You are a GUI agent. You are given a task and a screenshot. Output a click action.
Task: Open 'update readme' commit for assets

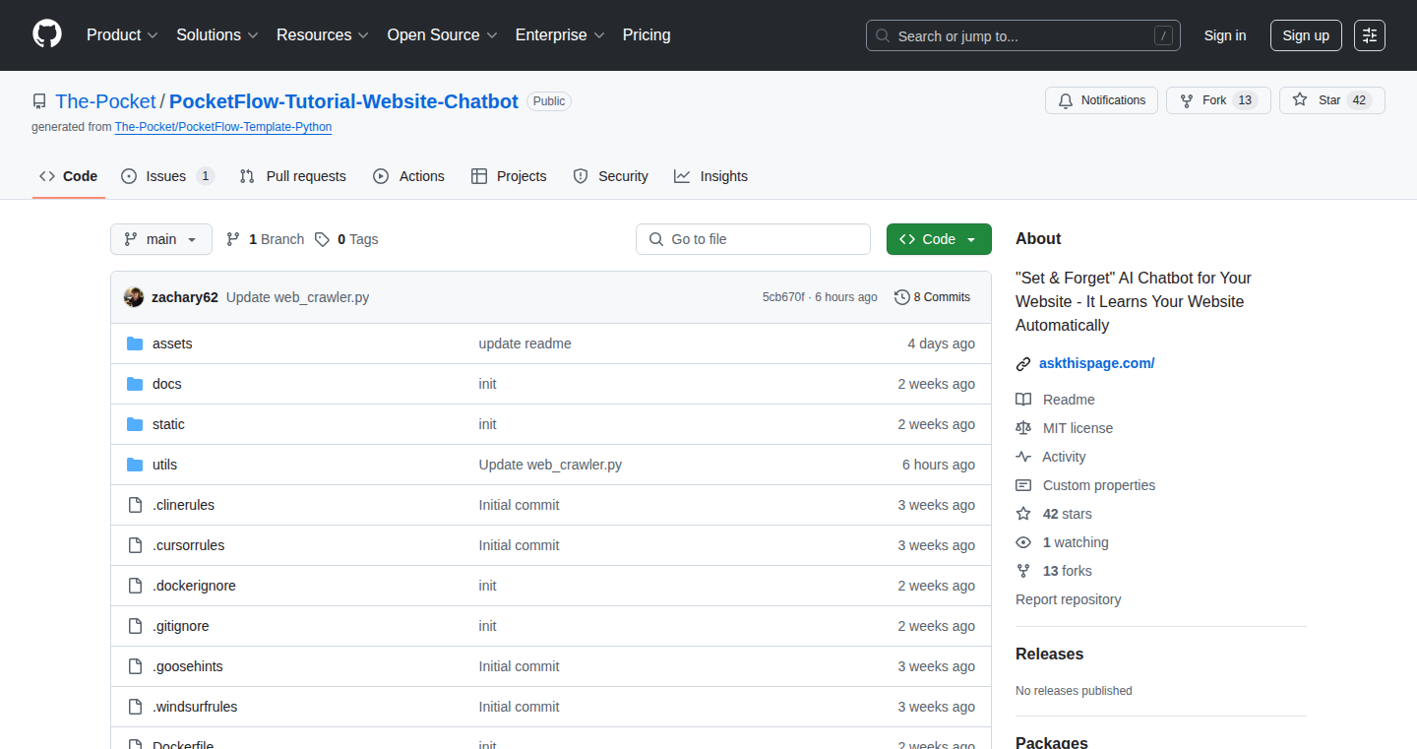(525, 343)
